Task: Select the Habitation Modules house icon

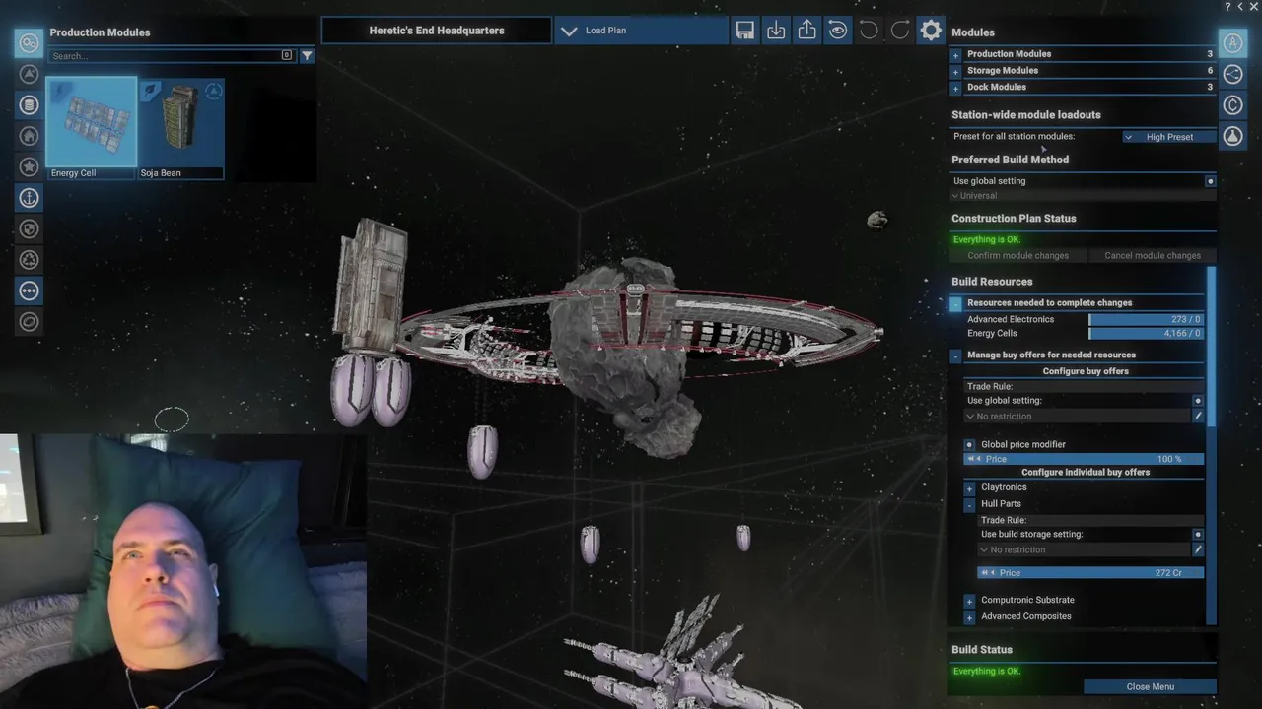Action: pyautogui.click(x=29, y=136)
